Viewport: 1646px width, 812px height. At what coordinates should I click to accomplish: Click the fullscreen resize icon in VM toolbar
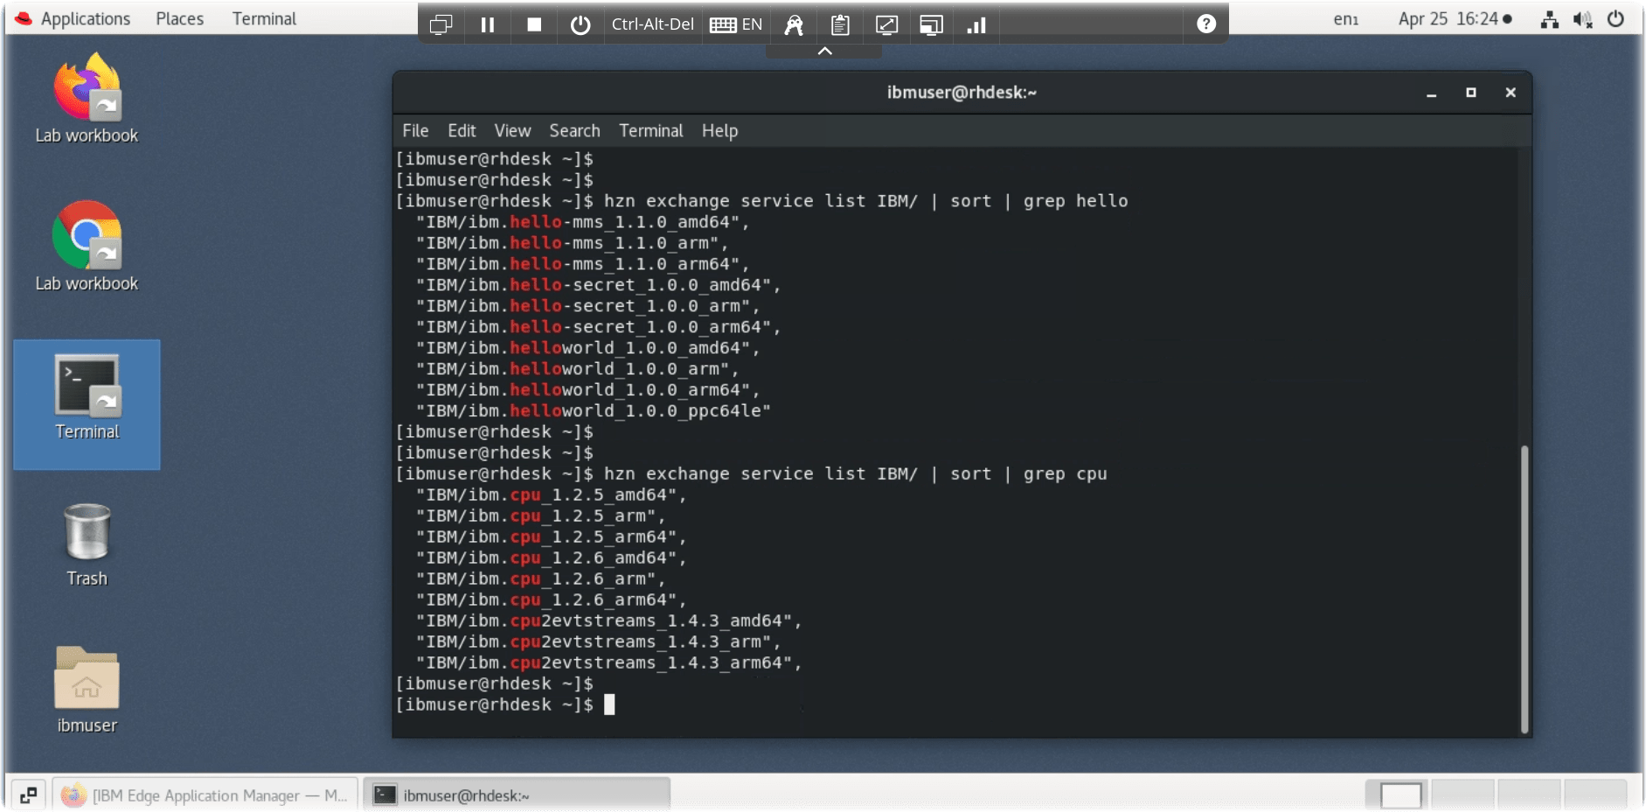point(886,24)
